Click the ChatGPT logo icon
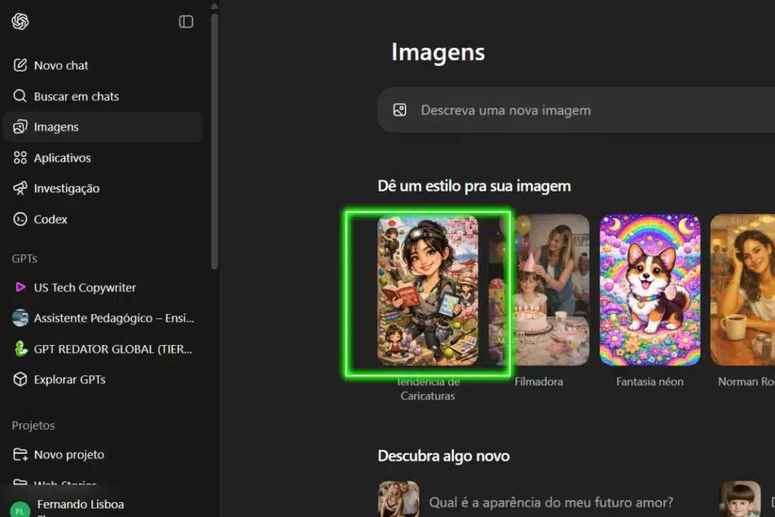This screenshot has width=775, height=517. (20, 21)
